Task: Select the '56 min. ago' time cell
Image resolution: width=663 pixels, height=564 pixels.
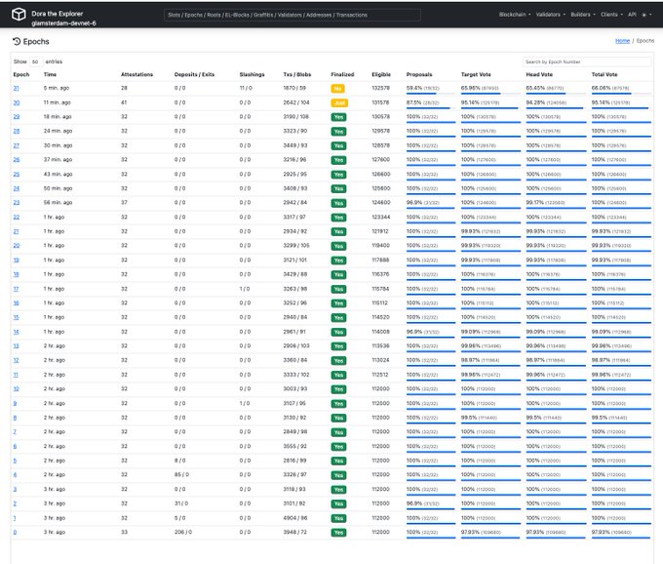Action: pos(58,202)
